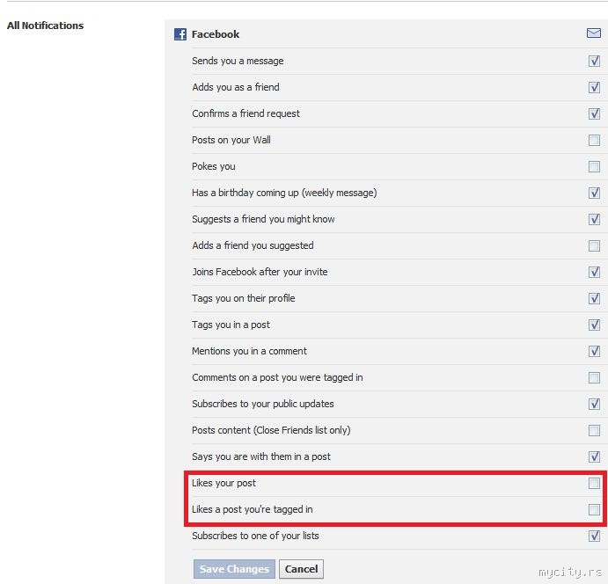Image resolution: width=608 pixels, height=584 pixels.
Task: Check 'Comments on a post you were tagged in'
Action: point(594,377)
